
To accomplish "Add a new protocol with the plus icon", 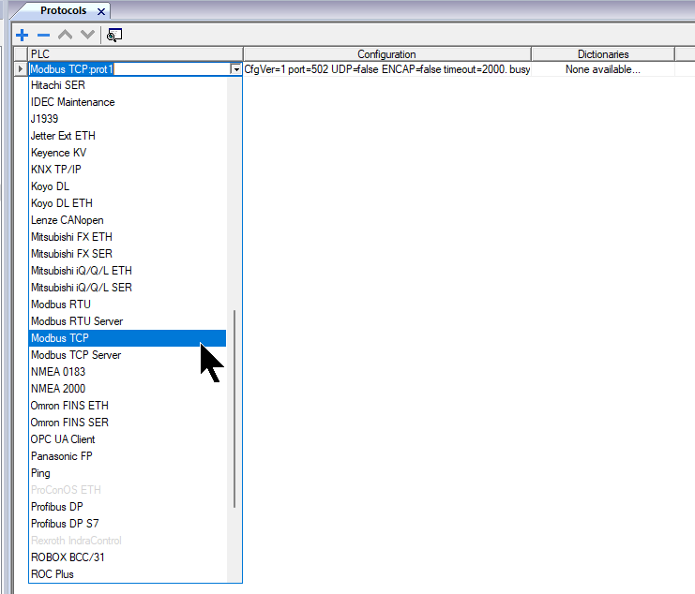I will tap(22, 35).
